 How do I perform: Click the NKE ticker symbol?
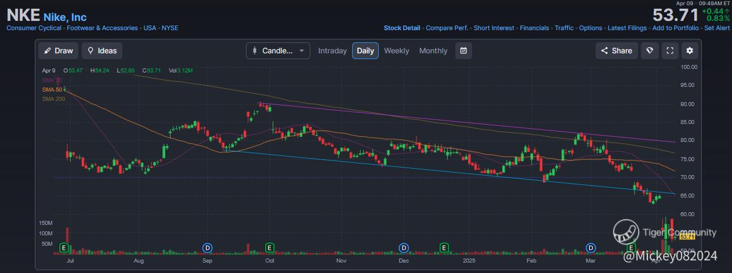click(x=23, y=15)
